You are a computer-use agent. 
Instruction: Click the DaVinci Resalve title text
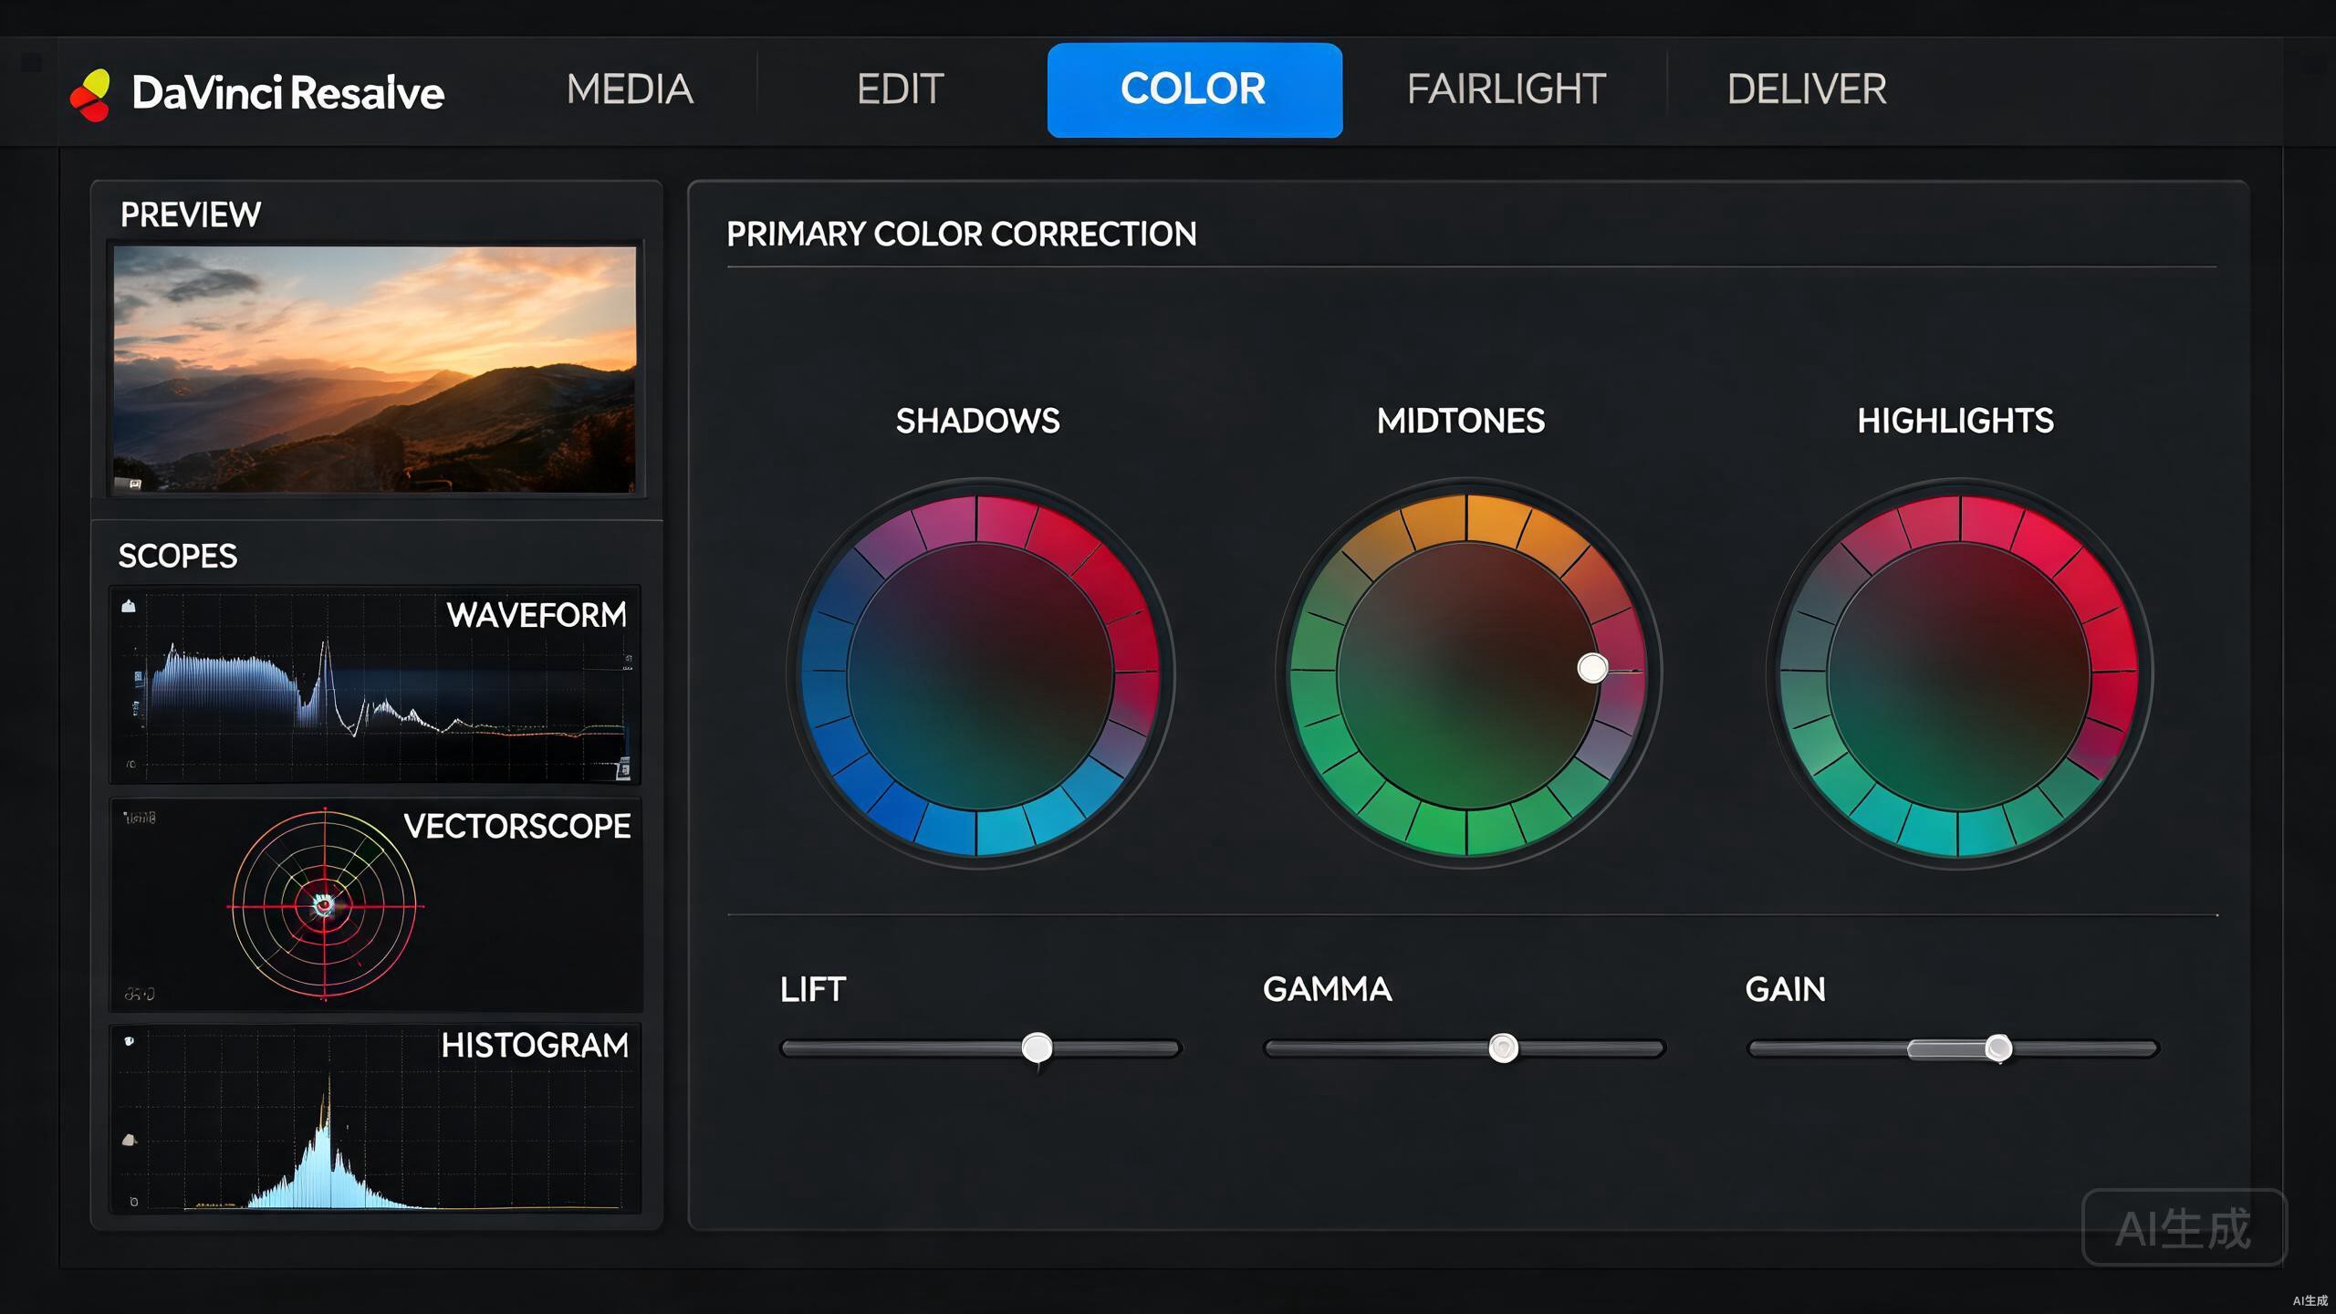click(287, 92)
